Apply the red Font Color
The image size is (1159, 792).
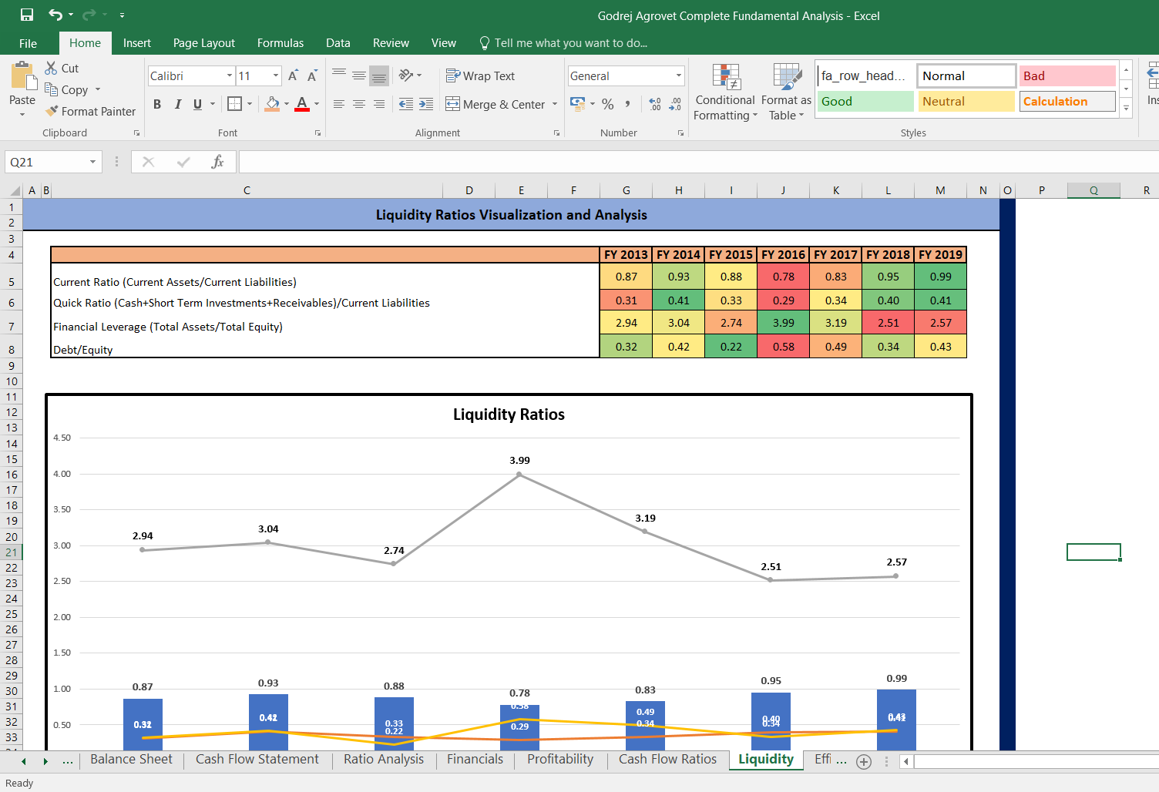click(302, 103)
